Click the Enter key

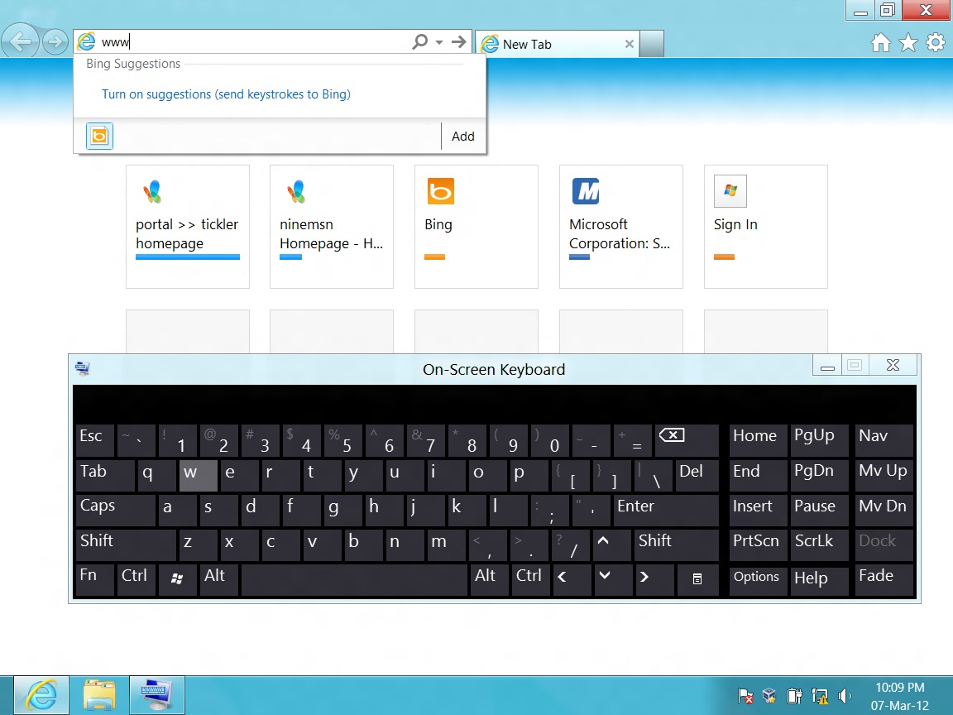(666, 511)
